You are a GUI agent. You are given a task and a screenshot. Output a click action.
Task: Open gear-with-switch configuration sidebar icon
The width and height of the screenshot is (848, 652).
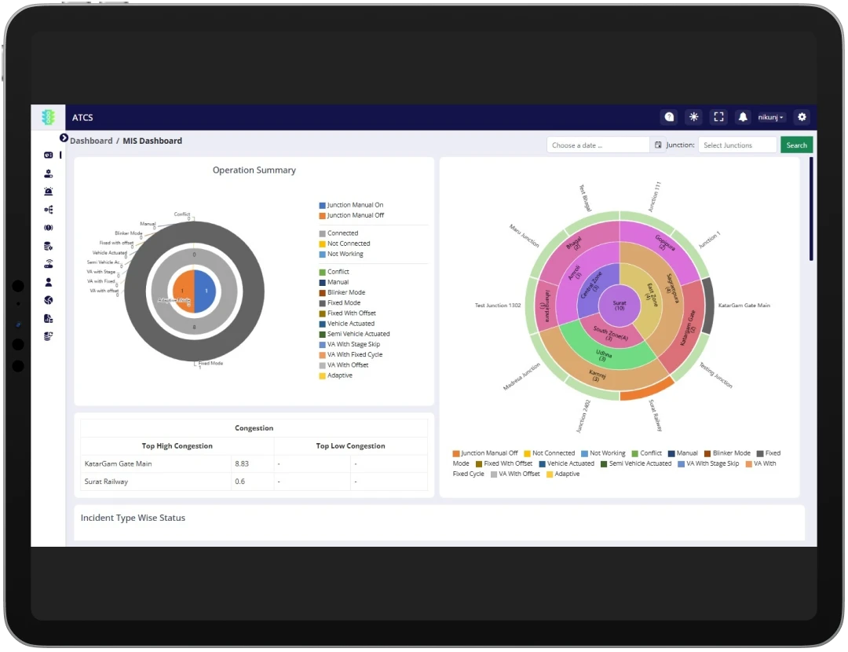pos(48,174)
